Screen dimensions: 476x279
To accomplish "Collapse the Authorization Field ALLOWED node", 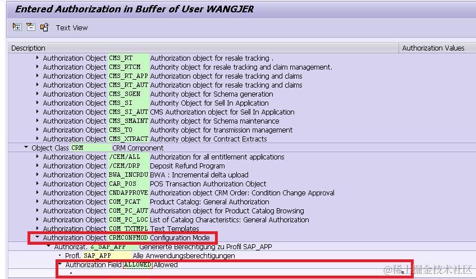I will (x=60, y=264).
